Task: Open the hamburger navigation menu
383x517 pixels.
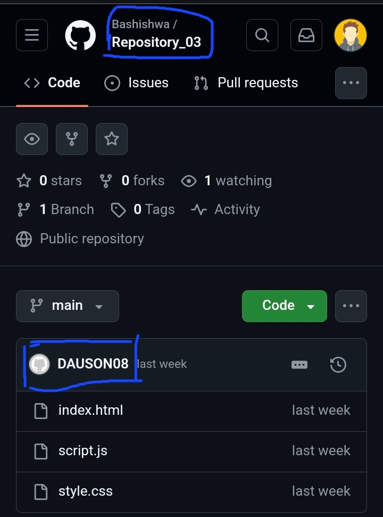Action: [32, 35]
